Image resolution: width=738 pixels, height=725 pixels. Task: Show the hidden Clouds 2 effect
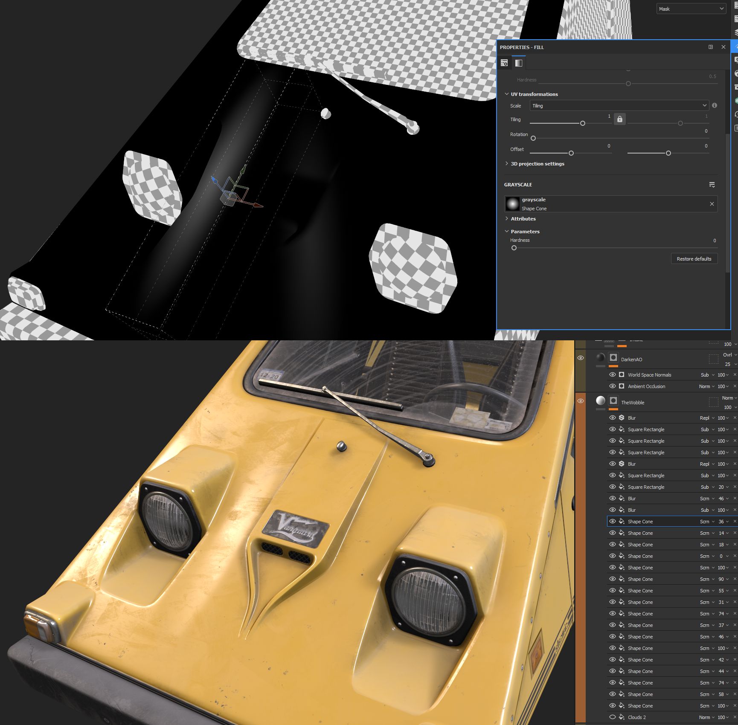[613, 717]
